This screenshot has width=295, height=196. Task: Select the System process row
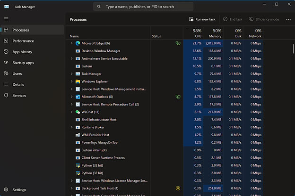[x=165, y=66]
